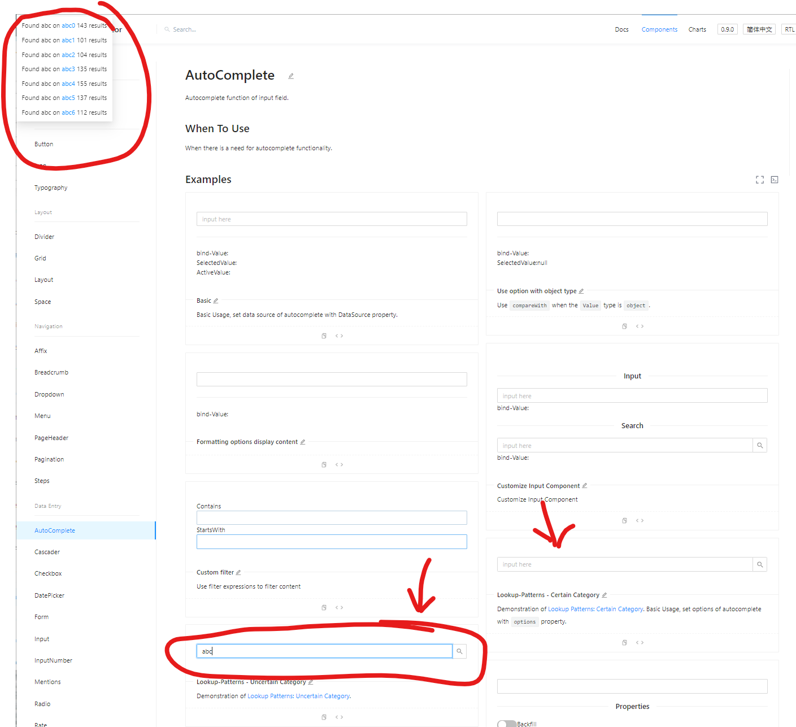Toggle the Backfill switch
The image size is (796, 727).
pyautogui.click(x=507, y=724)
